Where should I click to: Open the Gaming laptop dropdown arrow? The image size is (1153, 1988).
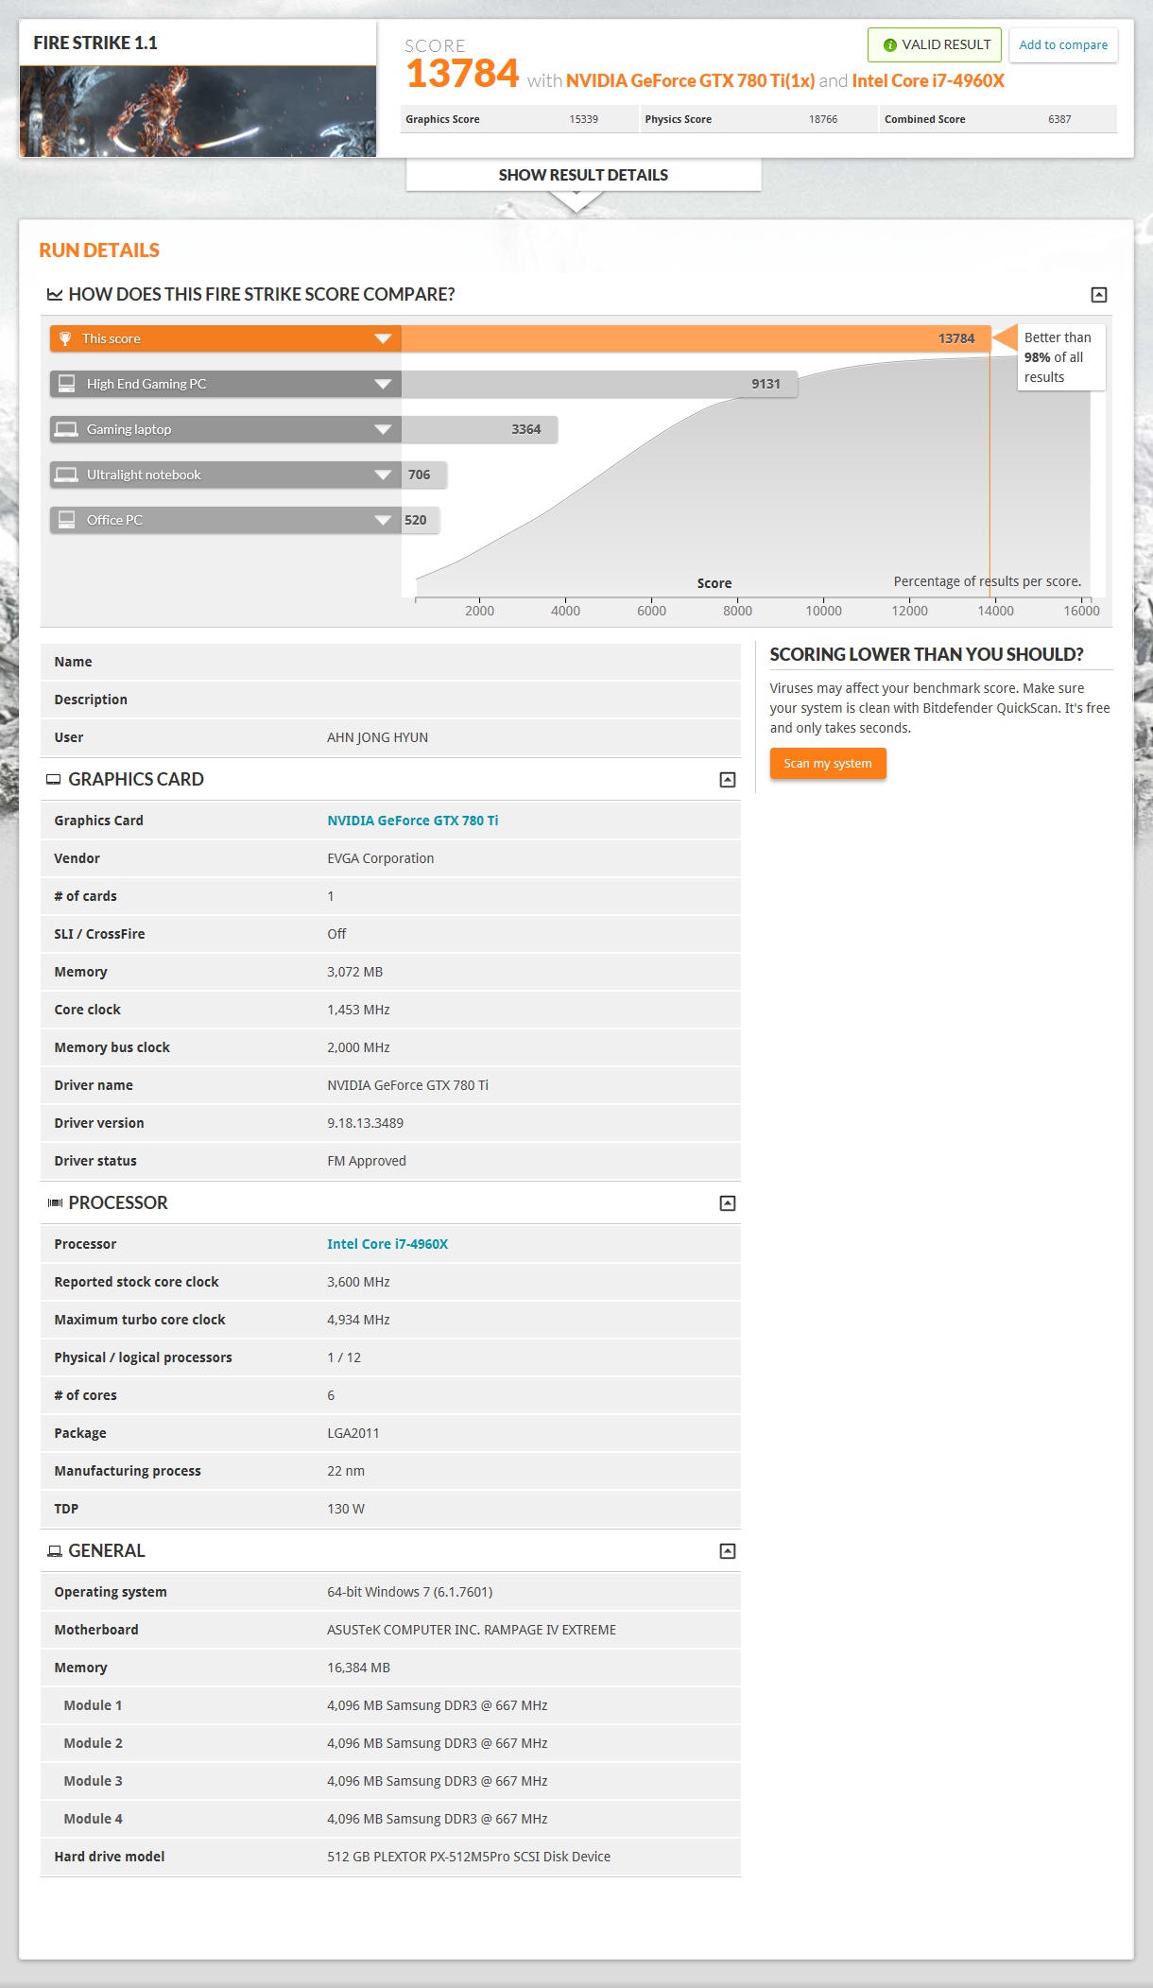point(383,429)
